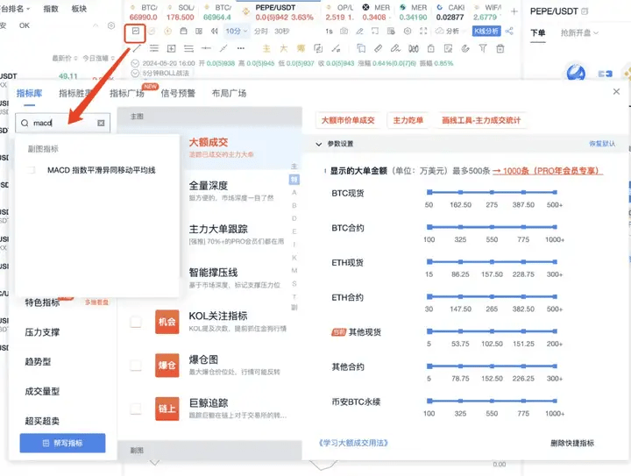Click the BTC现货 slider track
631x476 pixels.
pos(495,192)
